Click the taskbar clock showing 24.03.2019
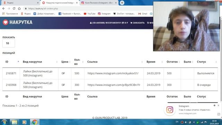The image size is (222, 125). pos(214,122)
